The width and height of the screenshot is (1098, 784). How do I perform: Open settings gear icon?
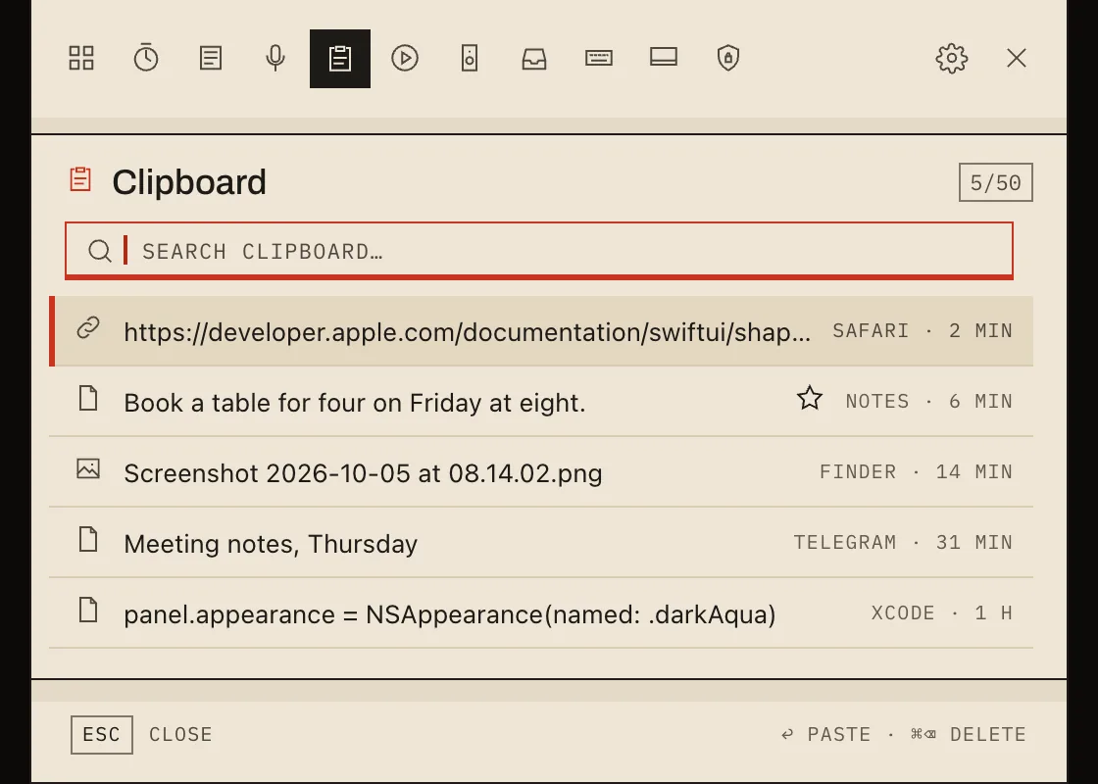pyautogui.click(x=952, y=58)
